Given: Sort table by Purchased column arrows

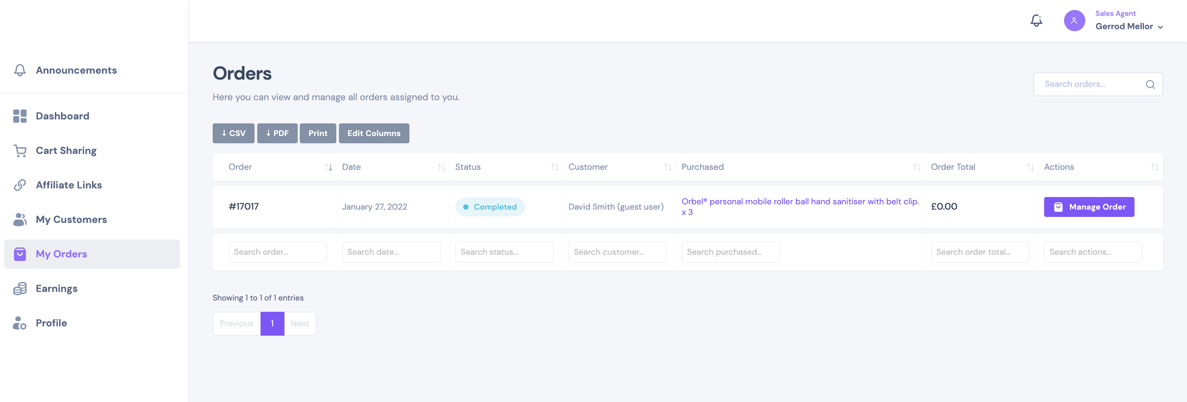Looking at the screenshot, I should click(x=917, y=167).
